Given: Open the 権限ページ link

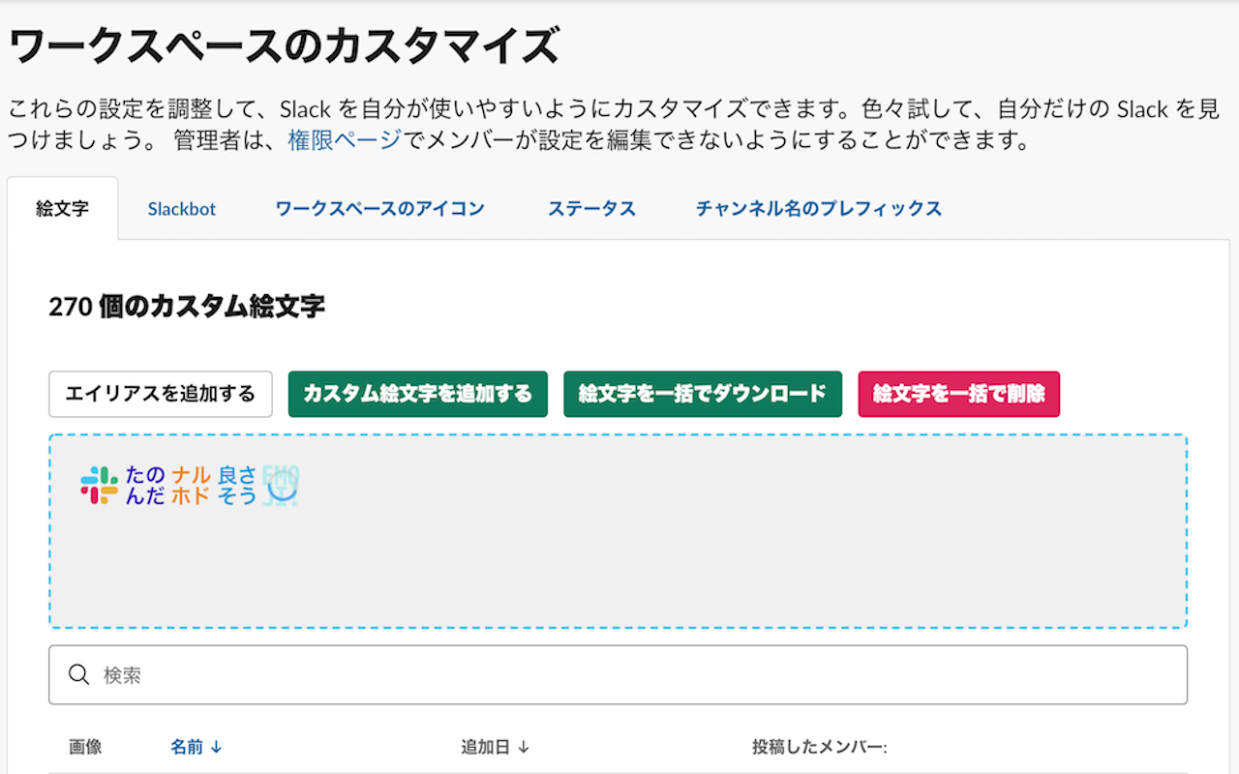Looking at the screenshot, I should point(345,140).
